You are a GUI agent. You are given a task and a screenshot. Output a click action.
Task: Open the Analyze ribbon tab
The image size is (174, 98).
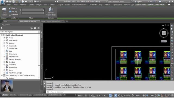coord(39,5)
